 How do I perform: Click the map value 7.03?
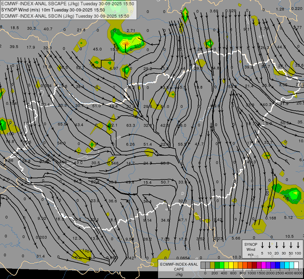(x=165, y=239)
